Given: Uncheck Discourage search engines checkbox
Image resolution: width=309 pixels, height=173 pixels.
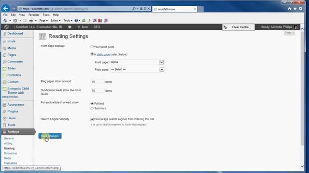Looking at the screenshot, I should point(92,119).
